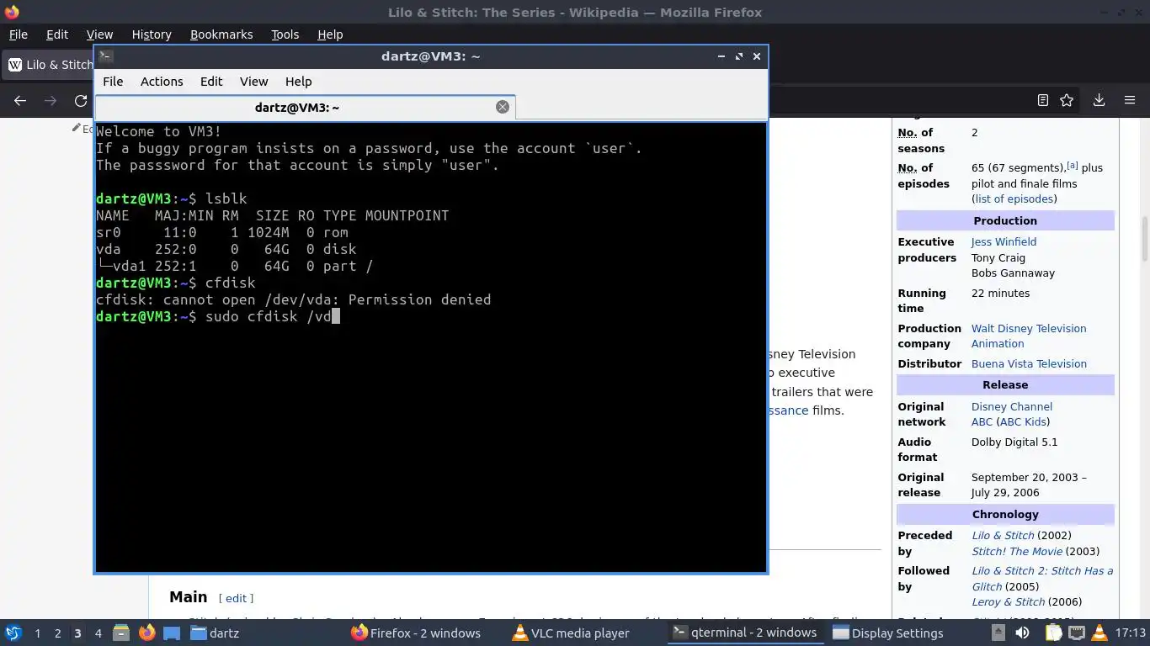Open the LXQt application menu
The height and width of the screenshot is (646, 1150).
[13, 633]
